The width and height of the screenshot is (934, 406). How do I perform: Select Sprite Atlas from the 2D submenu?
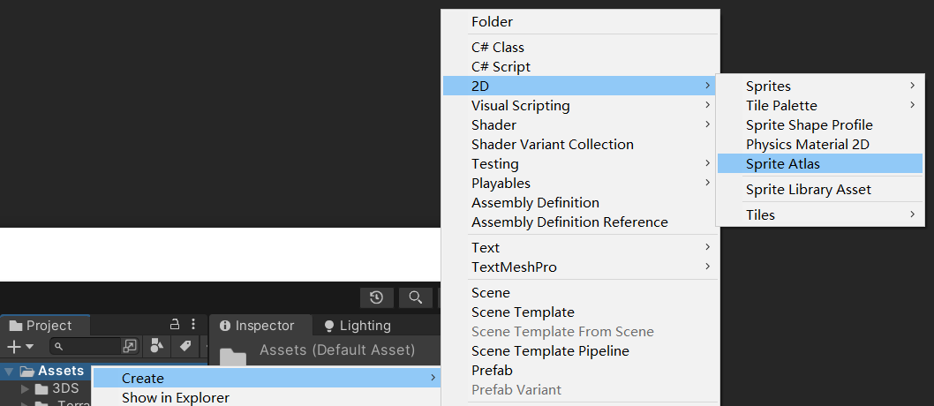(782, 164)
